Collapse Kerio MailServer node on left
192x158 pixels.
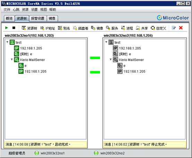(12, 59)
